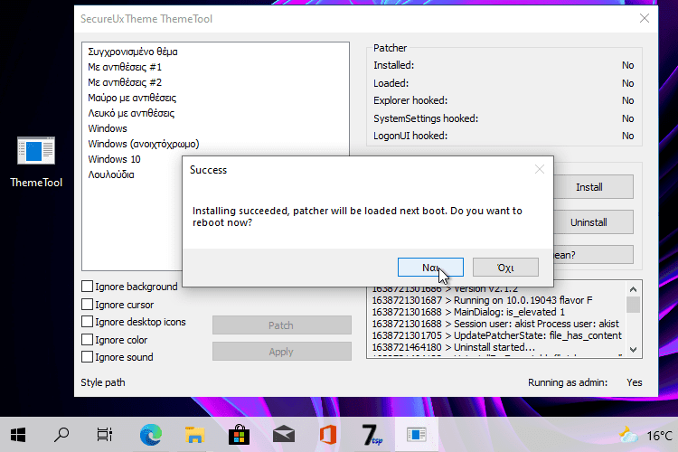
Task: Launch Office from taskbar
Action: coord(328,435)
